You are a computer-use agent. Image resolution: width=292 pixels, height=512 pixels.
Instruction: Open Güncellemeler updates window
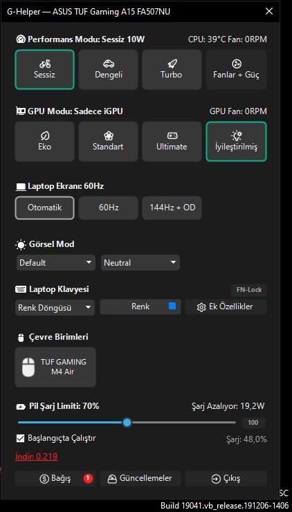pos(140,479)
